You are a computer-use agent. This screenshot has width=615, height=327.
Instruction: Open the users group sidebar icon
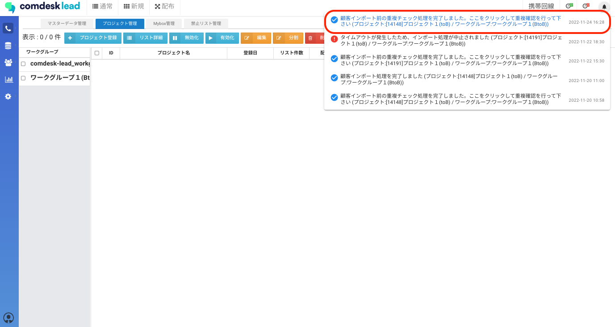pyautogui.click(x=8, y=62)
